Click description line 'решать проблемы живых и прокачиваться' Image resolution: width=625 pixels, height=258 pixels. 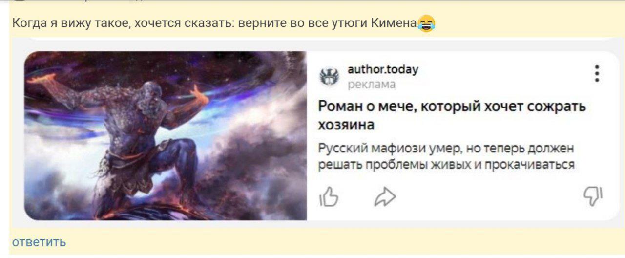pos(446,165)
